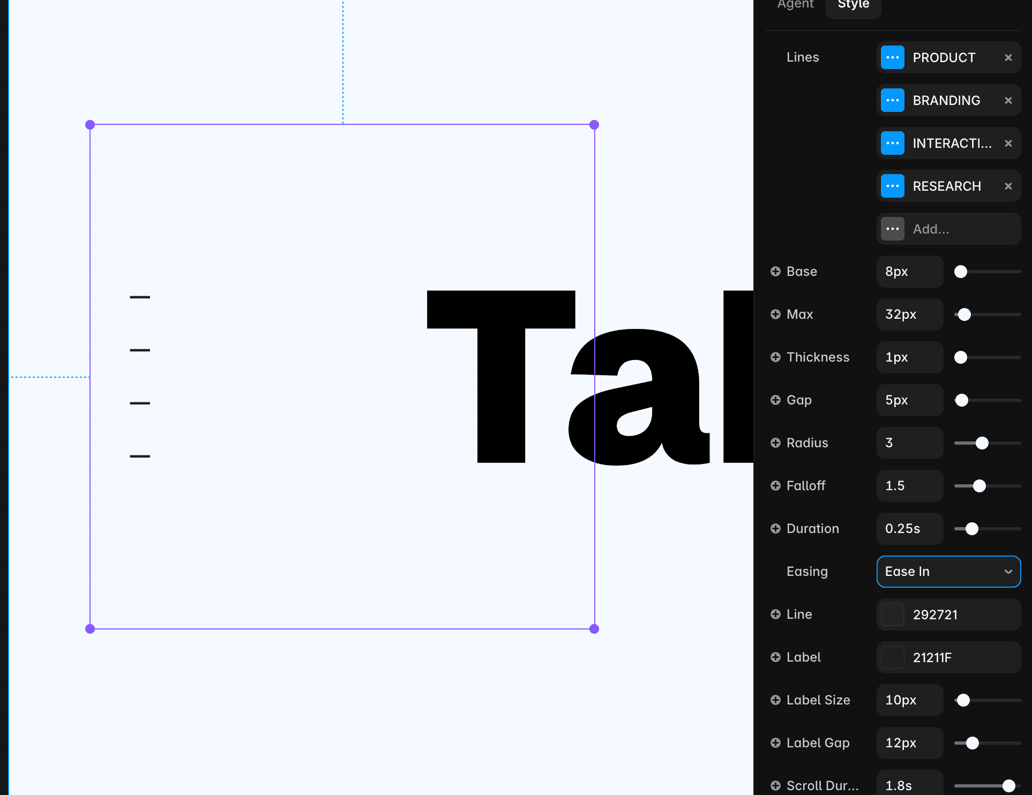Switch to the Style tab
Screen dimensions: 1032x795
[x=853, y=5]
